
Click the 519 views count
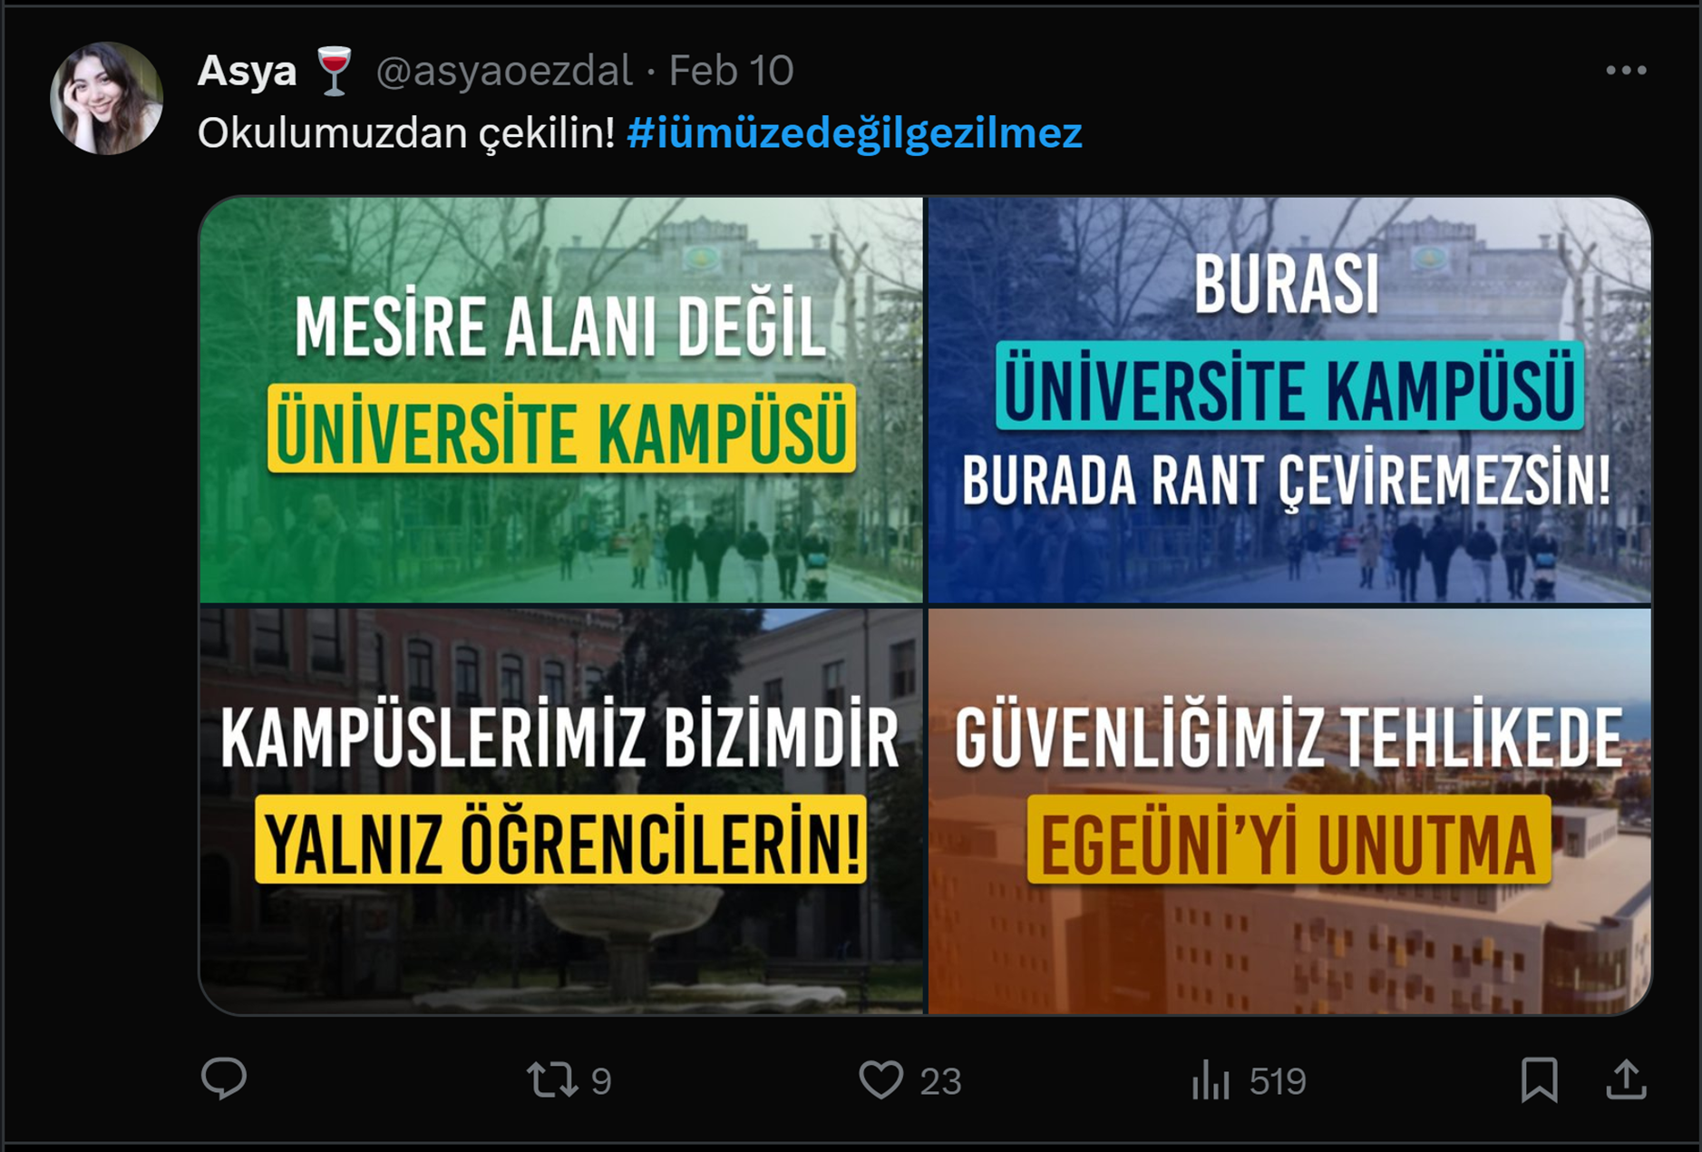(x=1277, y=1081)
